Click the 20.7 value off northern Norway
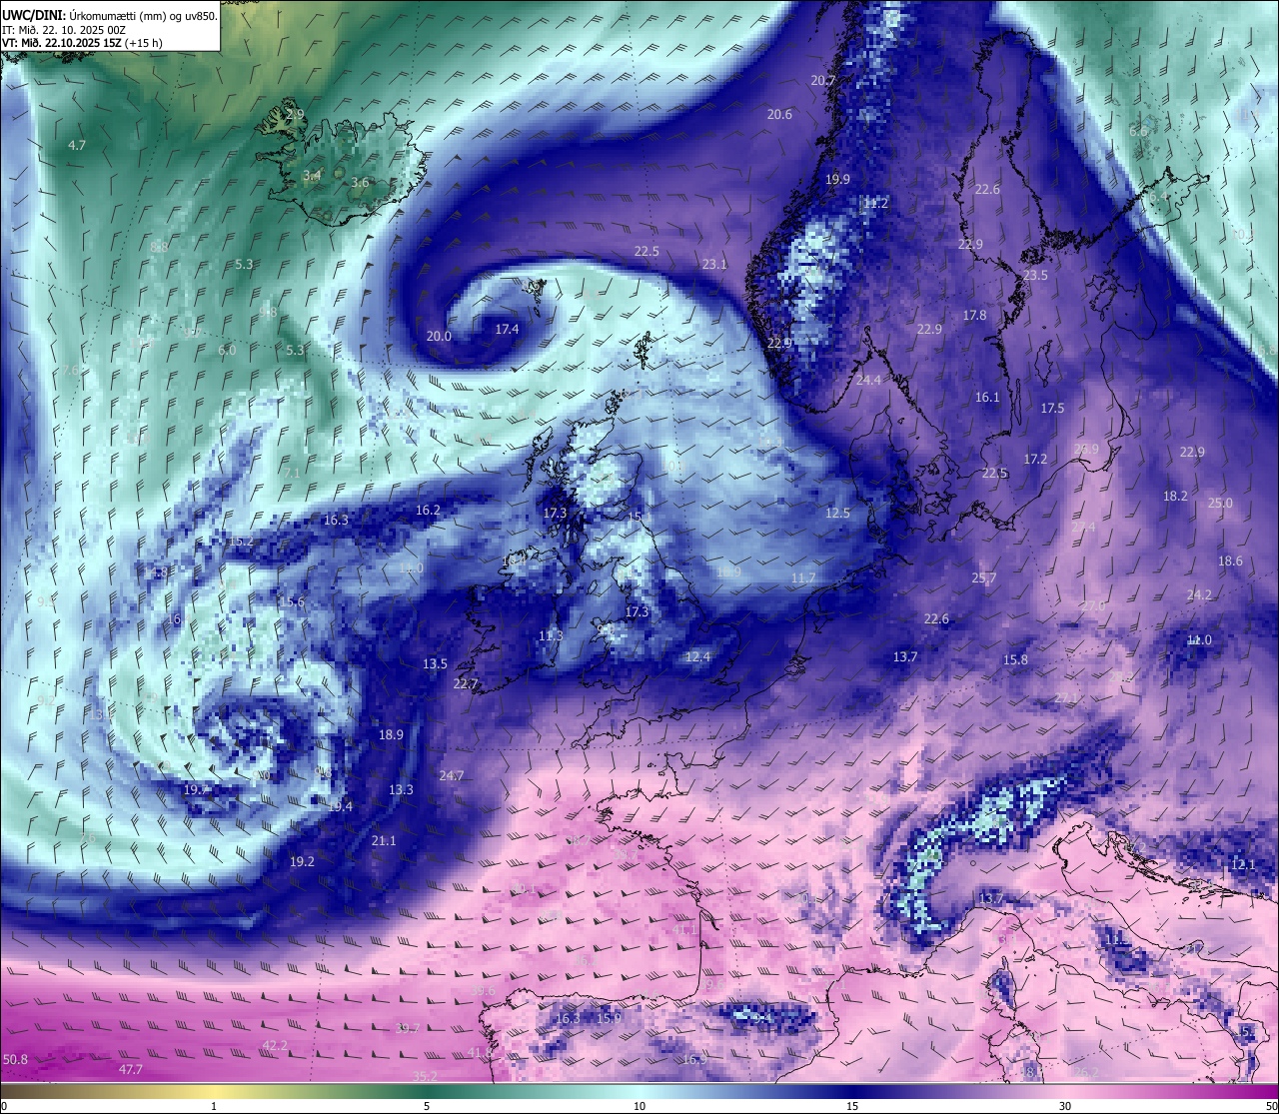 pyautogui.click(x=823, y=81)
